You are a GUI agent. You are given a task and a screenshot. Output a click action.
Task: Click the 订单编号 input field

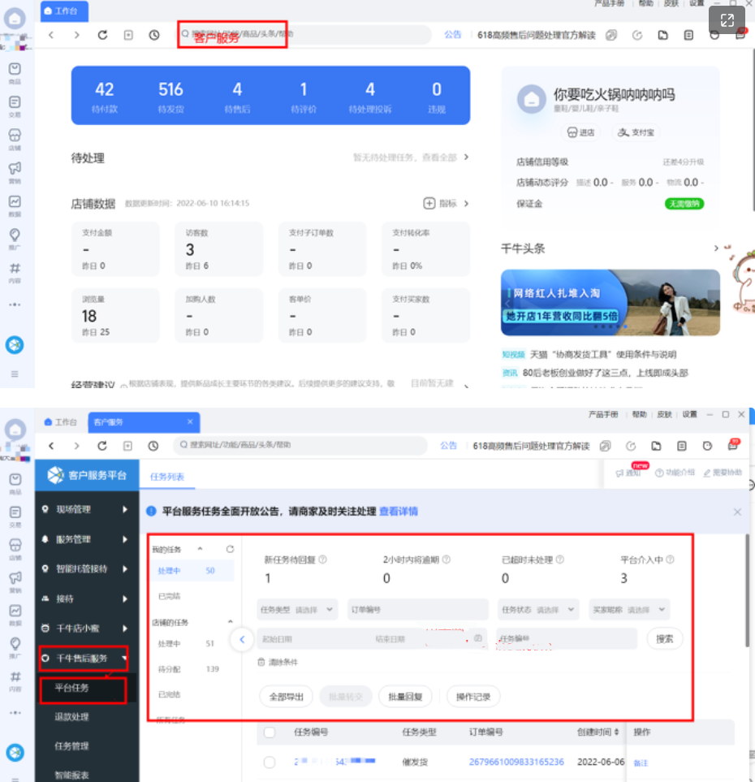point(416,609)
